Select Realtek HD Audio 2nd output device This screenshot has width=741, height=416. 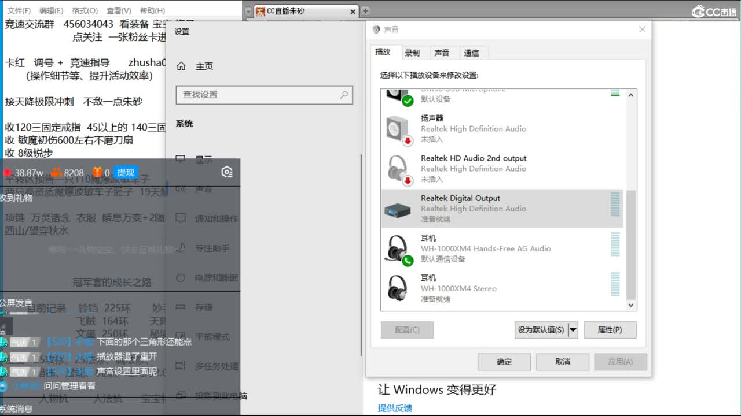pos(502,169)
